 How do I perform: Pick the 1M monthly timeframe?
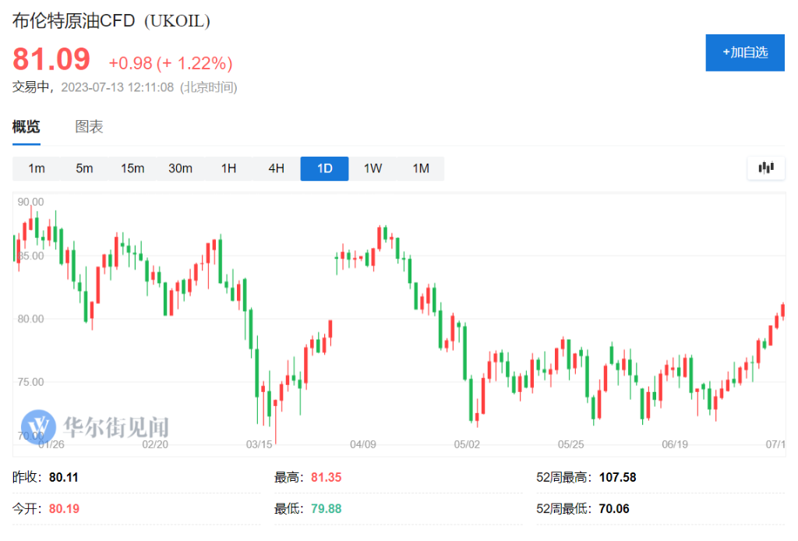pos(421,168)
